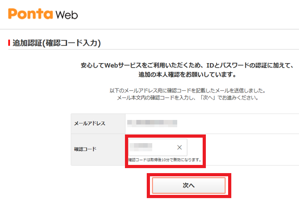Screen dimensions: 299x199
Task: Select the blurred email address value
Action: point(152,123)
